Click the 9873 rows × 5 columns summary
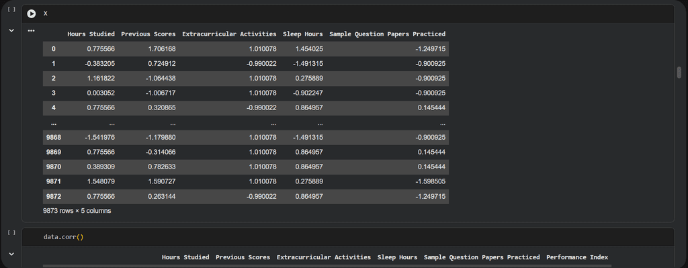The width and height of the screenshot is (688, 268). point(77,210)
